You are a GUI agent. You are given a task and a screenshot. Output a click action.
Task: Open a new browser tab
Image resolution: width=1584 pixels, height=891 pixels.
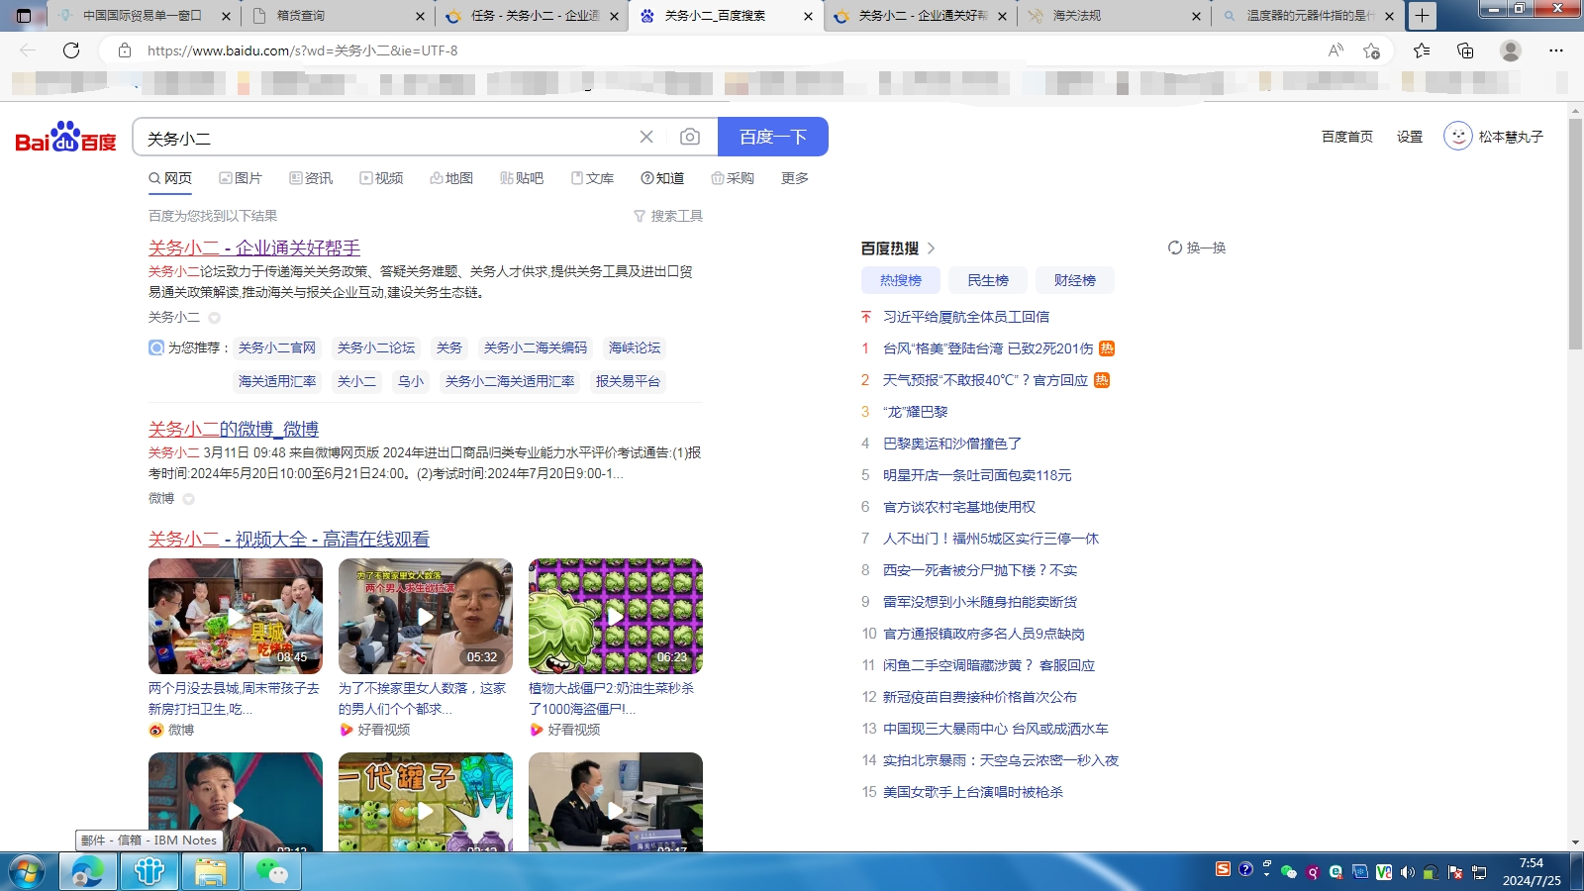pyautogui.click(x=1422, y=15)
